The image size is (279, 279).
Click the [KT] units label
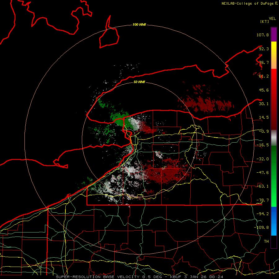(x=264, y=21)
